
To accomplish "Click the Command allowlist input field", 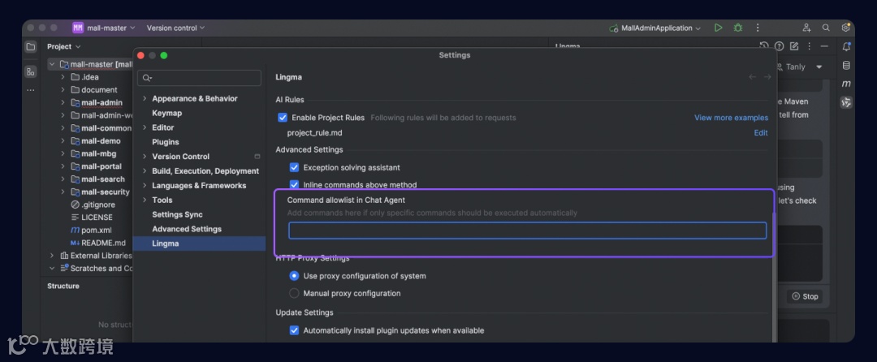I will [527, 231].
